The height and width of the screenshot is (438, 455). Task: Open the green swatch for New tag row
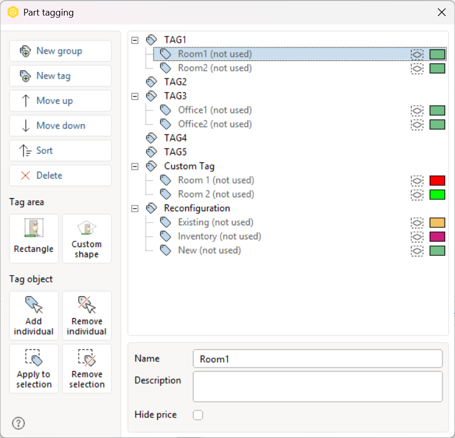(x=437, y=251)
